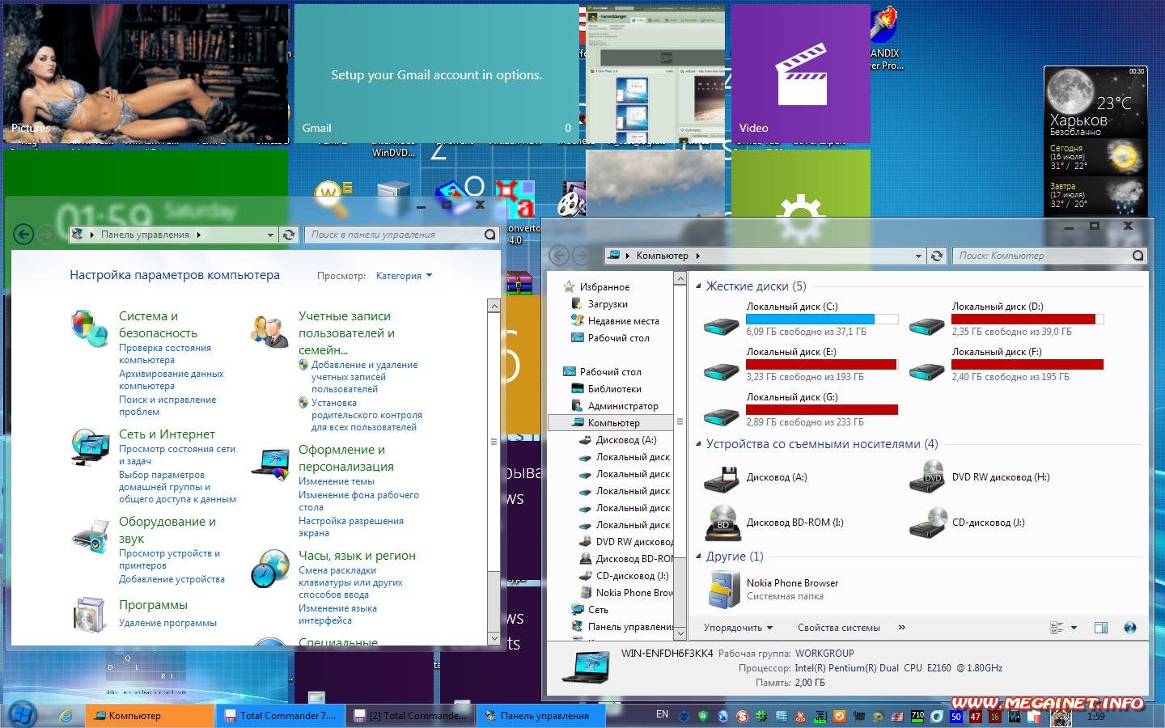Open Local Disk (G:) drive icon

click(x=722, y=417)
